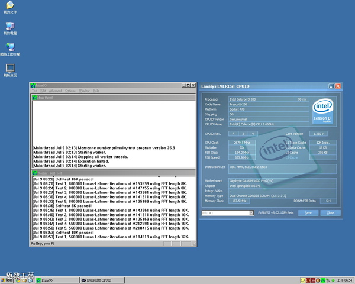Click the Prime95 title bar app icon
The height and width of the screenshot is (284, 355).
(x=33, y=85)
